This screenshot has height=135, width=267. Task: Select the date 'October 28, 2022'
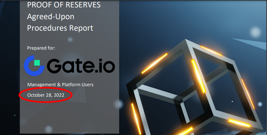(46, 95)
